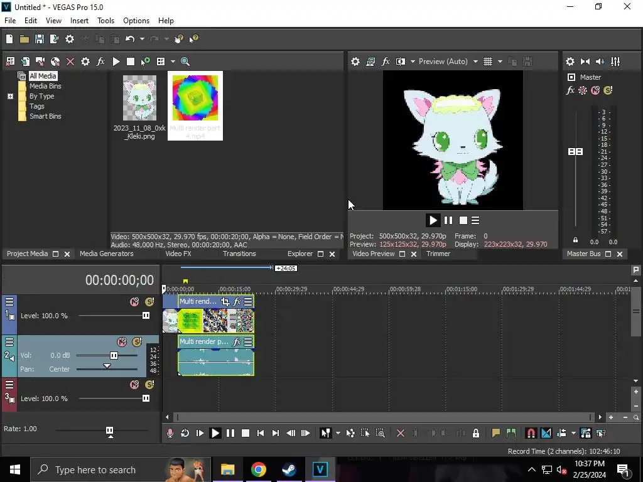The height and width of the screenshot is (482, 643).
Task: Switch to the Transitions tab
Action: pos(239,254)
